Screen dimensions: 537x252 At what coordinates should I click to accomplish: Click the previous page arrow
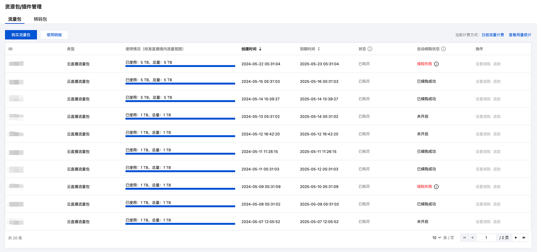coord(472,238)
